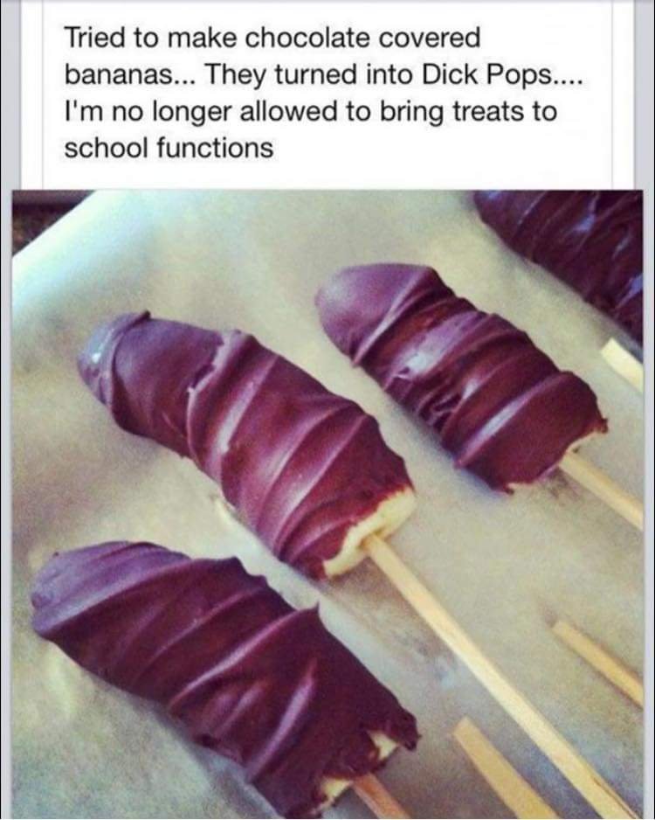Click the word "longer" in the caption
The height and width of the screenshot is (820, 655).
[x=191, y=111]
